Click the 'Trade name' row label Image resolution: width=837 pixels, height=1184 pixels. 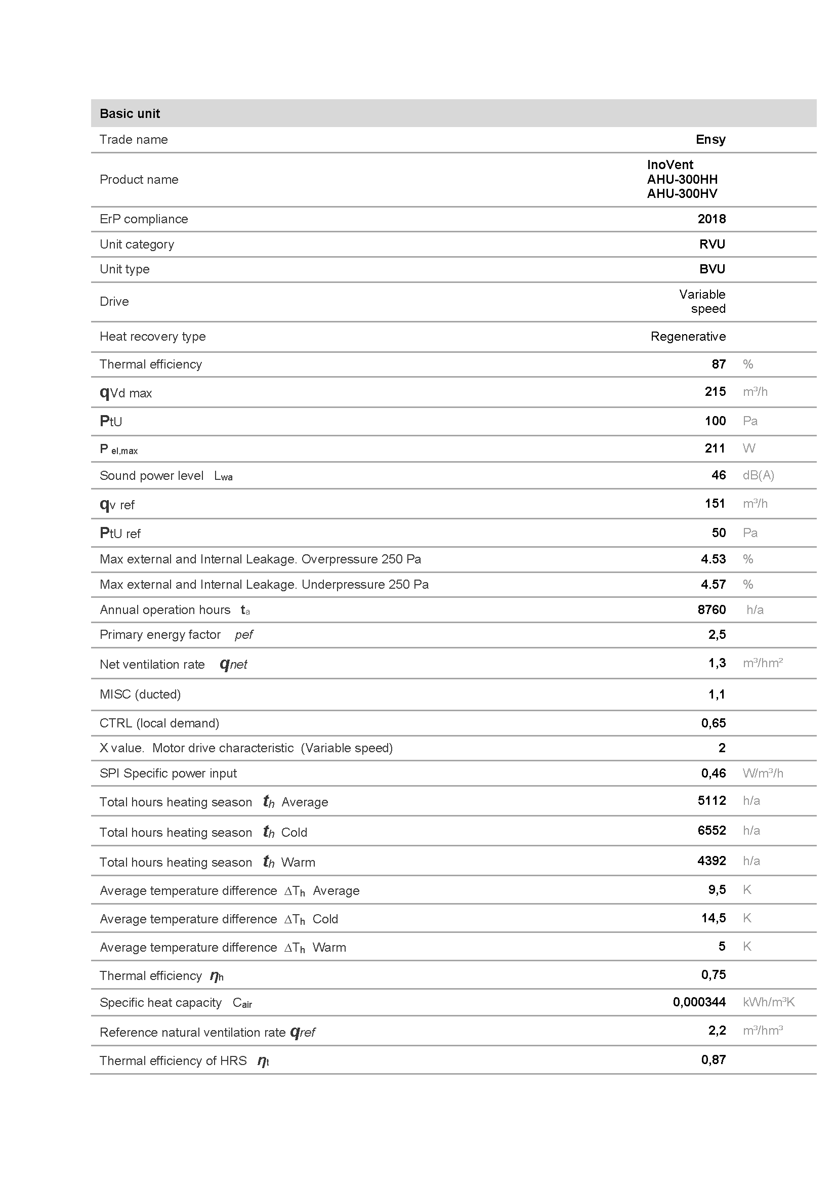pyautogui.click(x=134, y=140)
